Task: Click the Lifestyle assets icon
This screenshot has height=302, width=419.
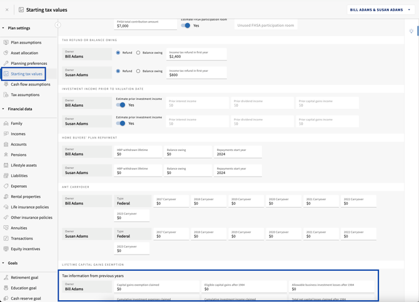Action: coord(6,165)
